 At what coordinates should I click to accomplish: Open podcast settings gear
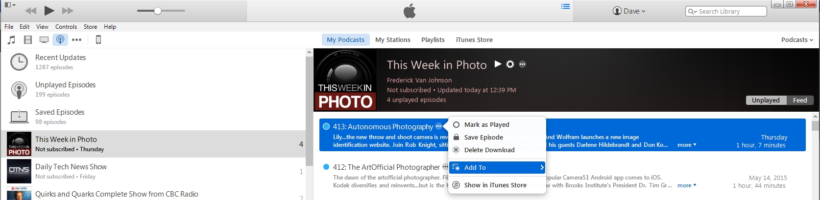coord(510,64)
